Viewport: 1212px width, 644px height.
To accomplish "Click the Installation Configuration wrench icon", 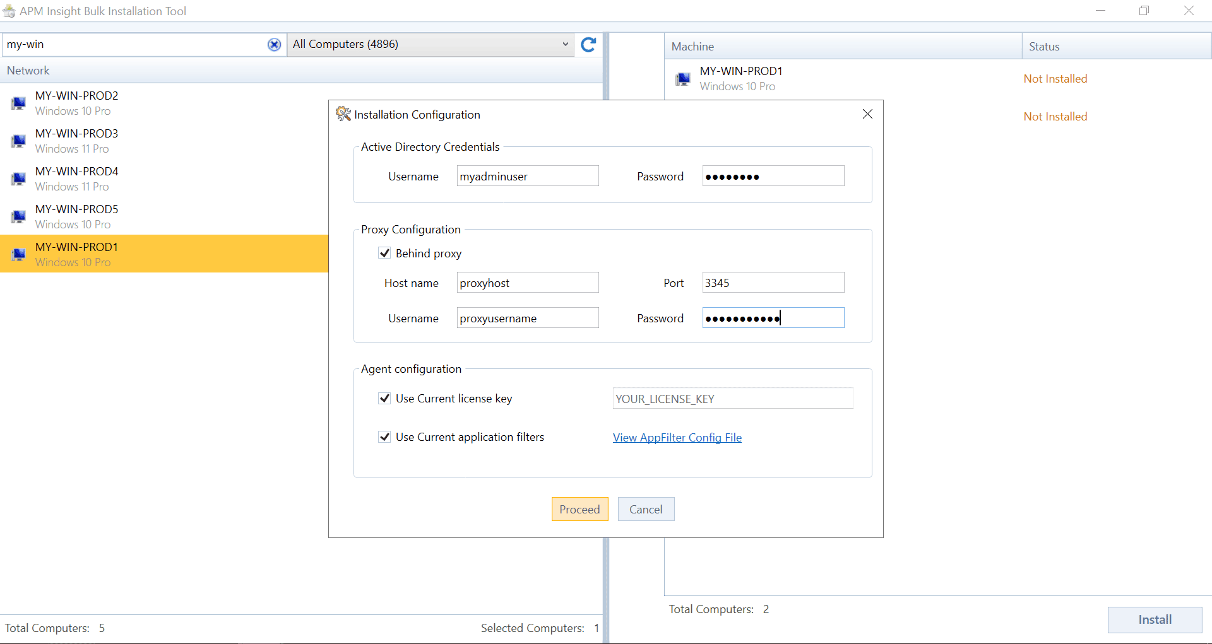I will click(x=343, y=114).
